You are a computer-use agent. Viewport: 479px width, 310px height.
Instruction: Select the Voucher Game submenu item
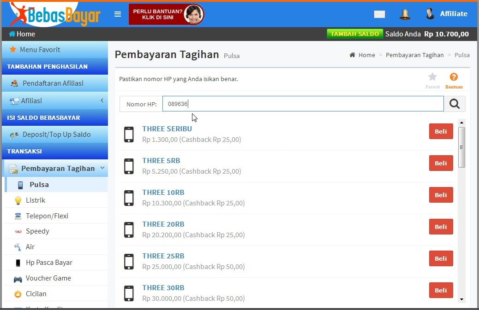(x=56, y=278)
